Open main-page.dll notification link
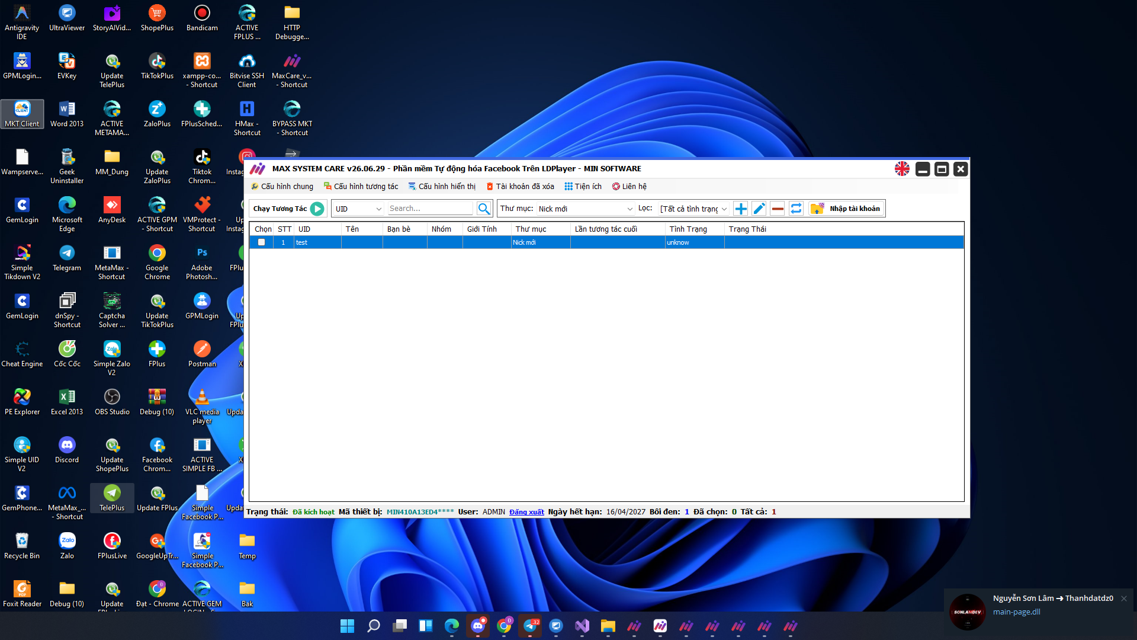Screen dimensions: 1137x640 point(1017,612)
